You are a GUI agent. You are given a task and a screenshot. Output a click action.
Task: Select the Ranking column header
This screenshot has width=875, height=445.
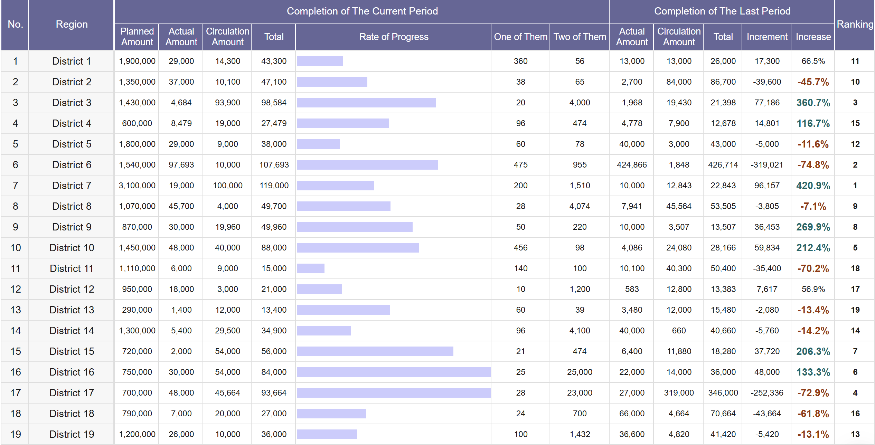click(855, 25)
